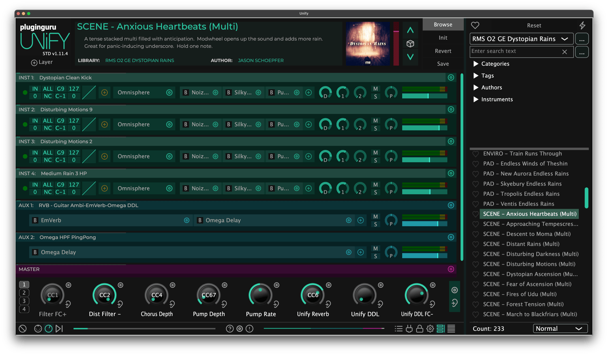Viewport: 608px width, 355px height.
Task: Click the Dystopian Rains cover thumbnail
Action: pyautogui.click(x=368, y=43)
